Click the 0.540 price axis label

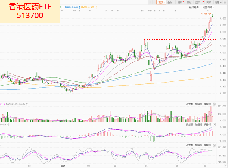pos(223,39)
